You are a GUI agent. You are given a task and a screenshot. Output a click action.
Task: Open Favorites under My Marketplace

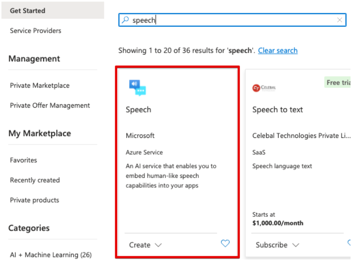(23, 160)
